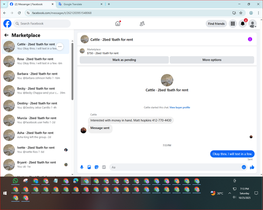This screenshot has width=263, height=210.
Task: Open the View buyer profile link
Action: [x=180, y=108]
